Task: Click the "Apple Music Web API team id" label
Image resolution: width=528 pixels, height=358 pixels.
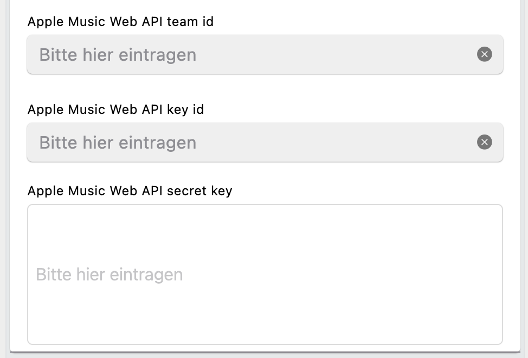Action: (x=120, y=22)
